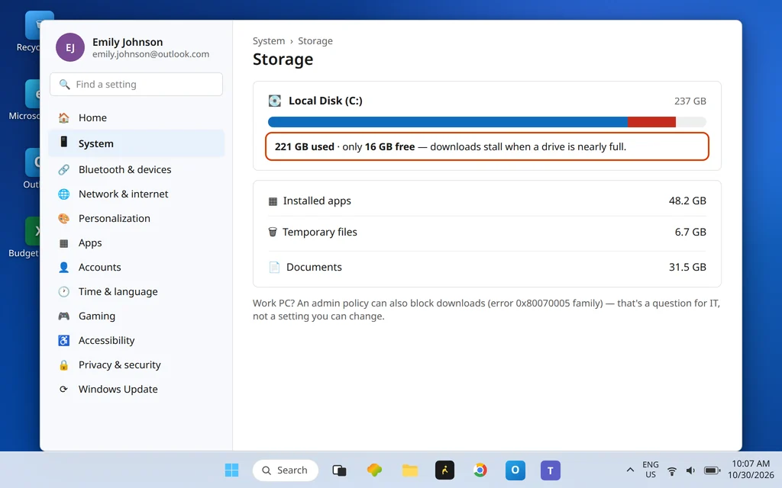Open Personalization settings

point(136,218)
